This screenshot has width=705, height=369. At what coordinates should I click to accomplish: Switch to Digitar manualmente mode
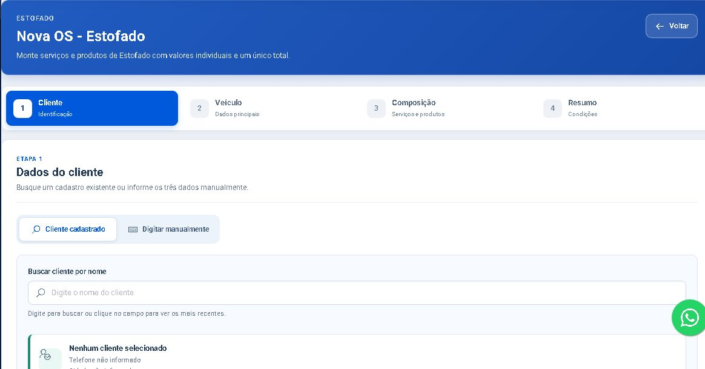(168, 229)
